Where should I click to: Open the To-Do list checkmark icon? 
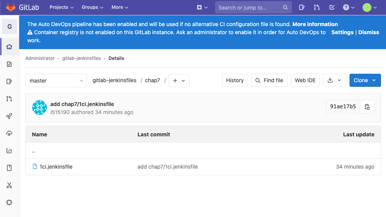[x=331, y=7]
